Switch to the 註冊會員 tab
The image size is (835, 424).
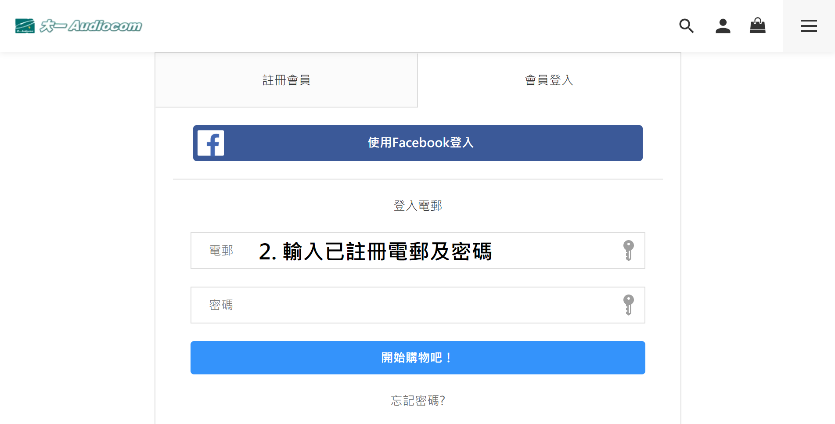pos(286,80)
